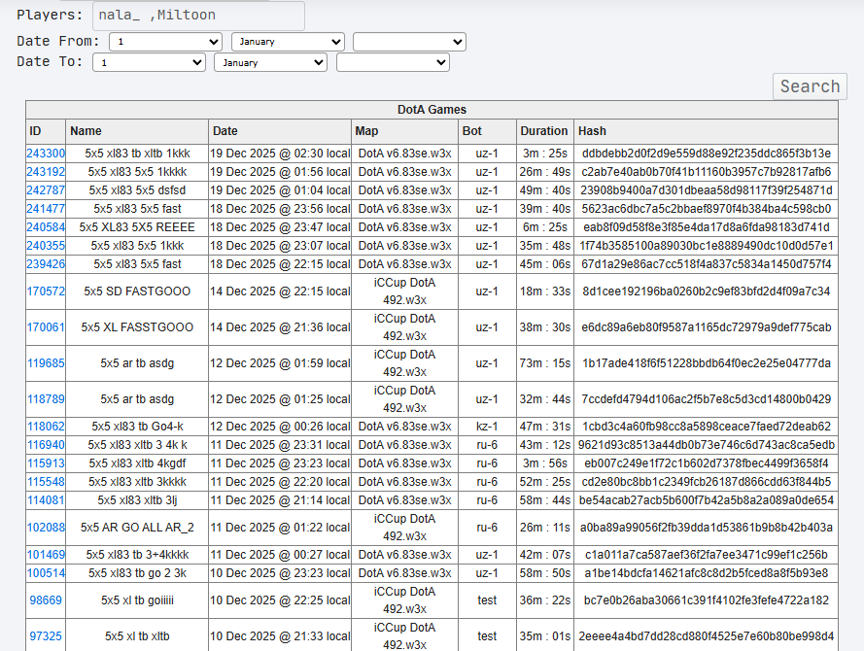Select game name '5x5 XL FASSTGOOO'
Screen dimensions: 864x651
tap(137, 327)
